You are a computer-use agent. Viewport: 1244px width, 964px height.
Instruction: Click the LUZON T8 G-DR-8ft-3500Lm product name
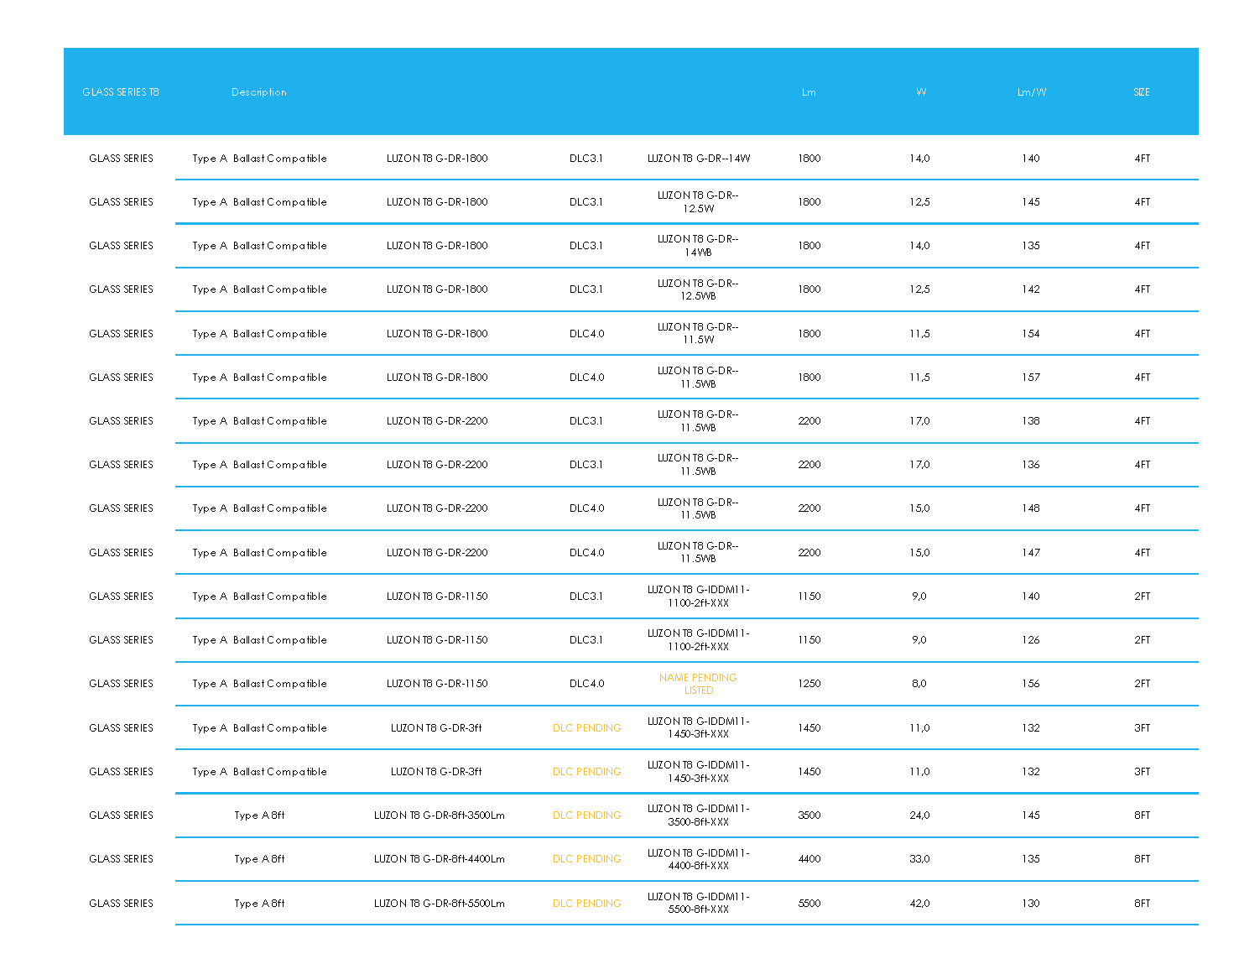[439, 815]
